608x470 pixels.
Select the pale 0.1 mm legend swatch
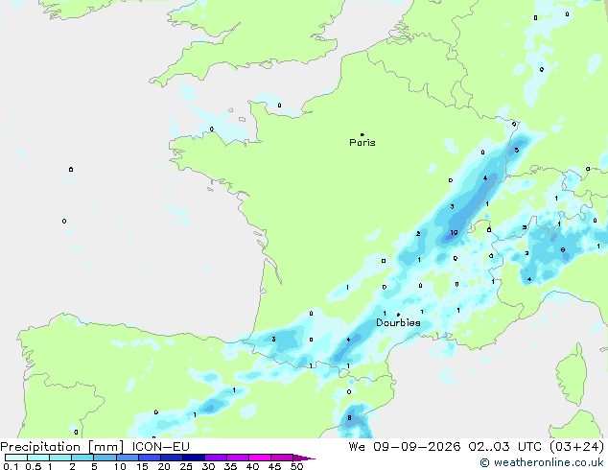(16, 458)
